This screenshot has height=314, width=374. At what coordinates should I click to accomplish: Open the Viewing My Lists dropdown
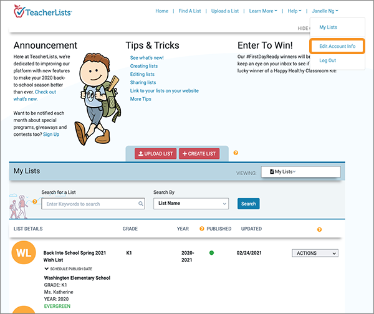[x=301, y=172]
